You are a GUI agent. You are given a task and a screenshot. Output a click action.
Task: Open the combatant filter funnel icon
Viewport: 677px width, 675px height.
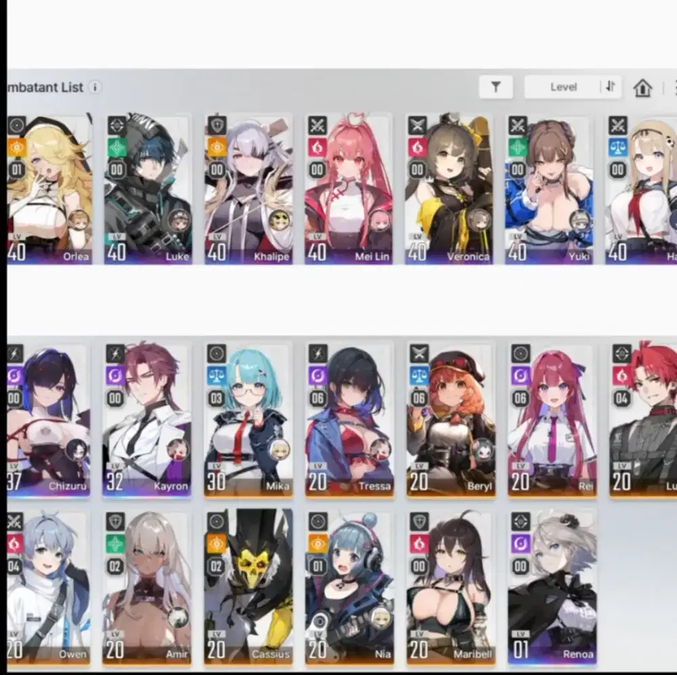coord(496,87)
